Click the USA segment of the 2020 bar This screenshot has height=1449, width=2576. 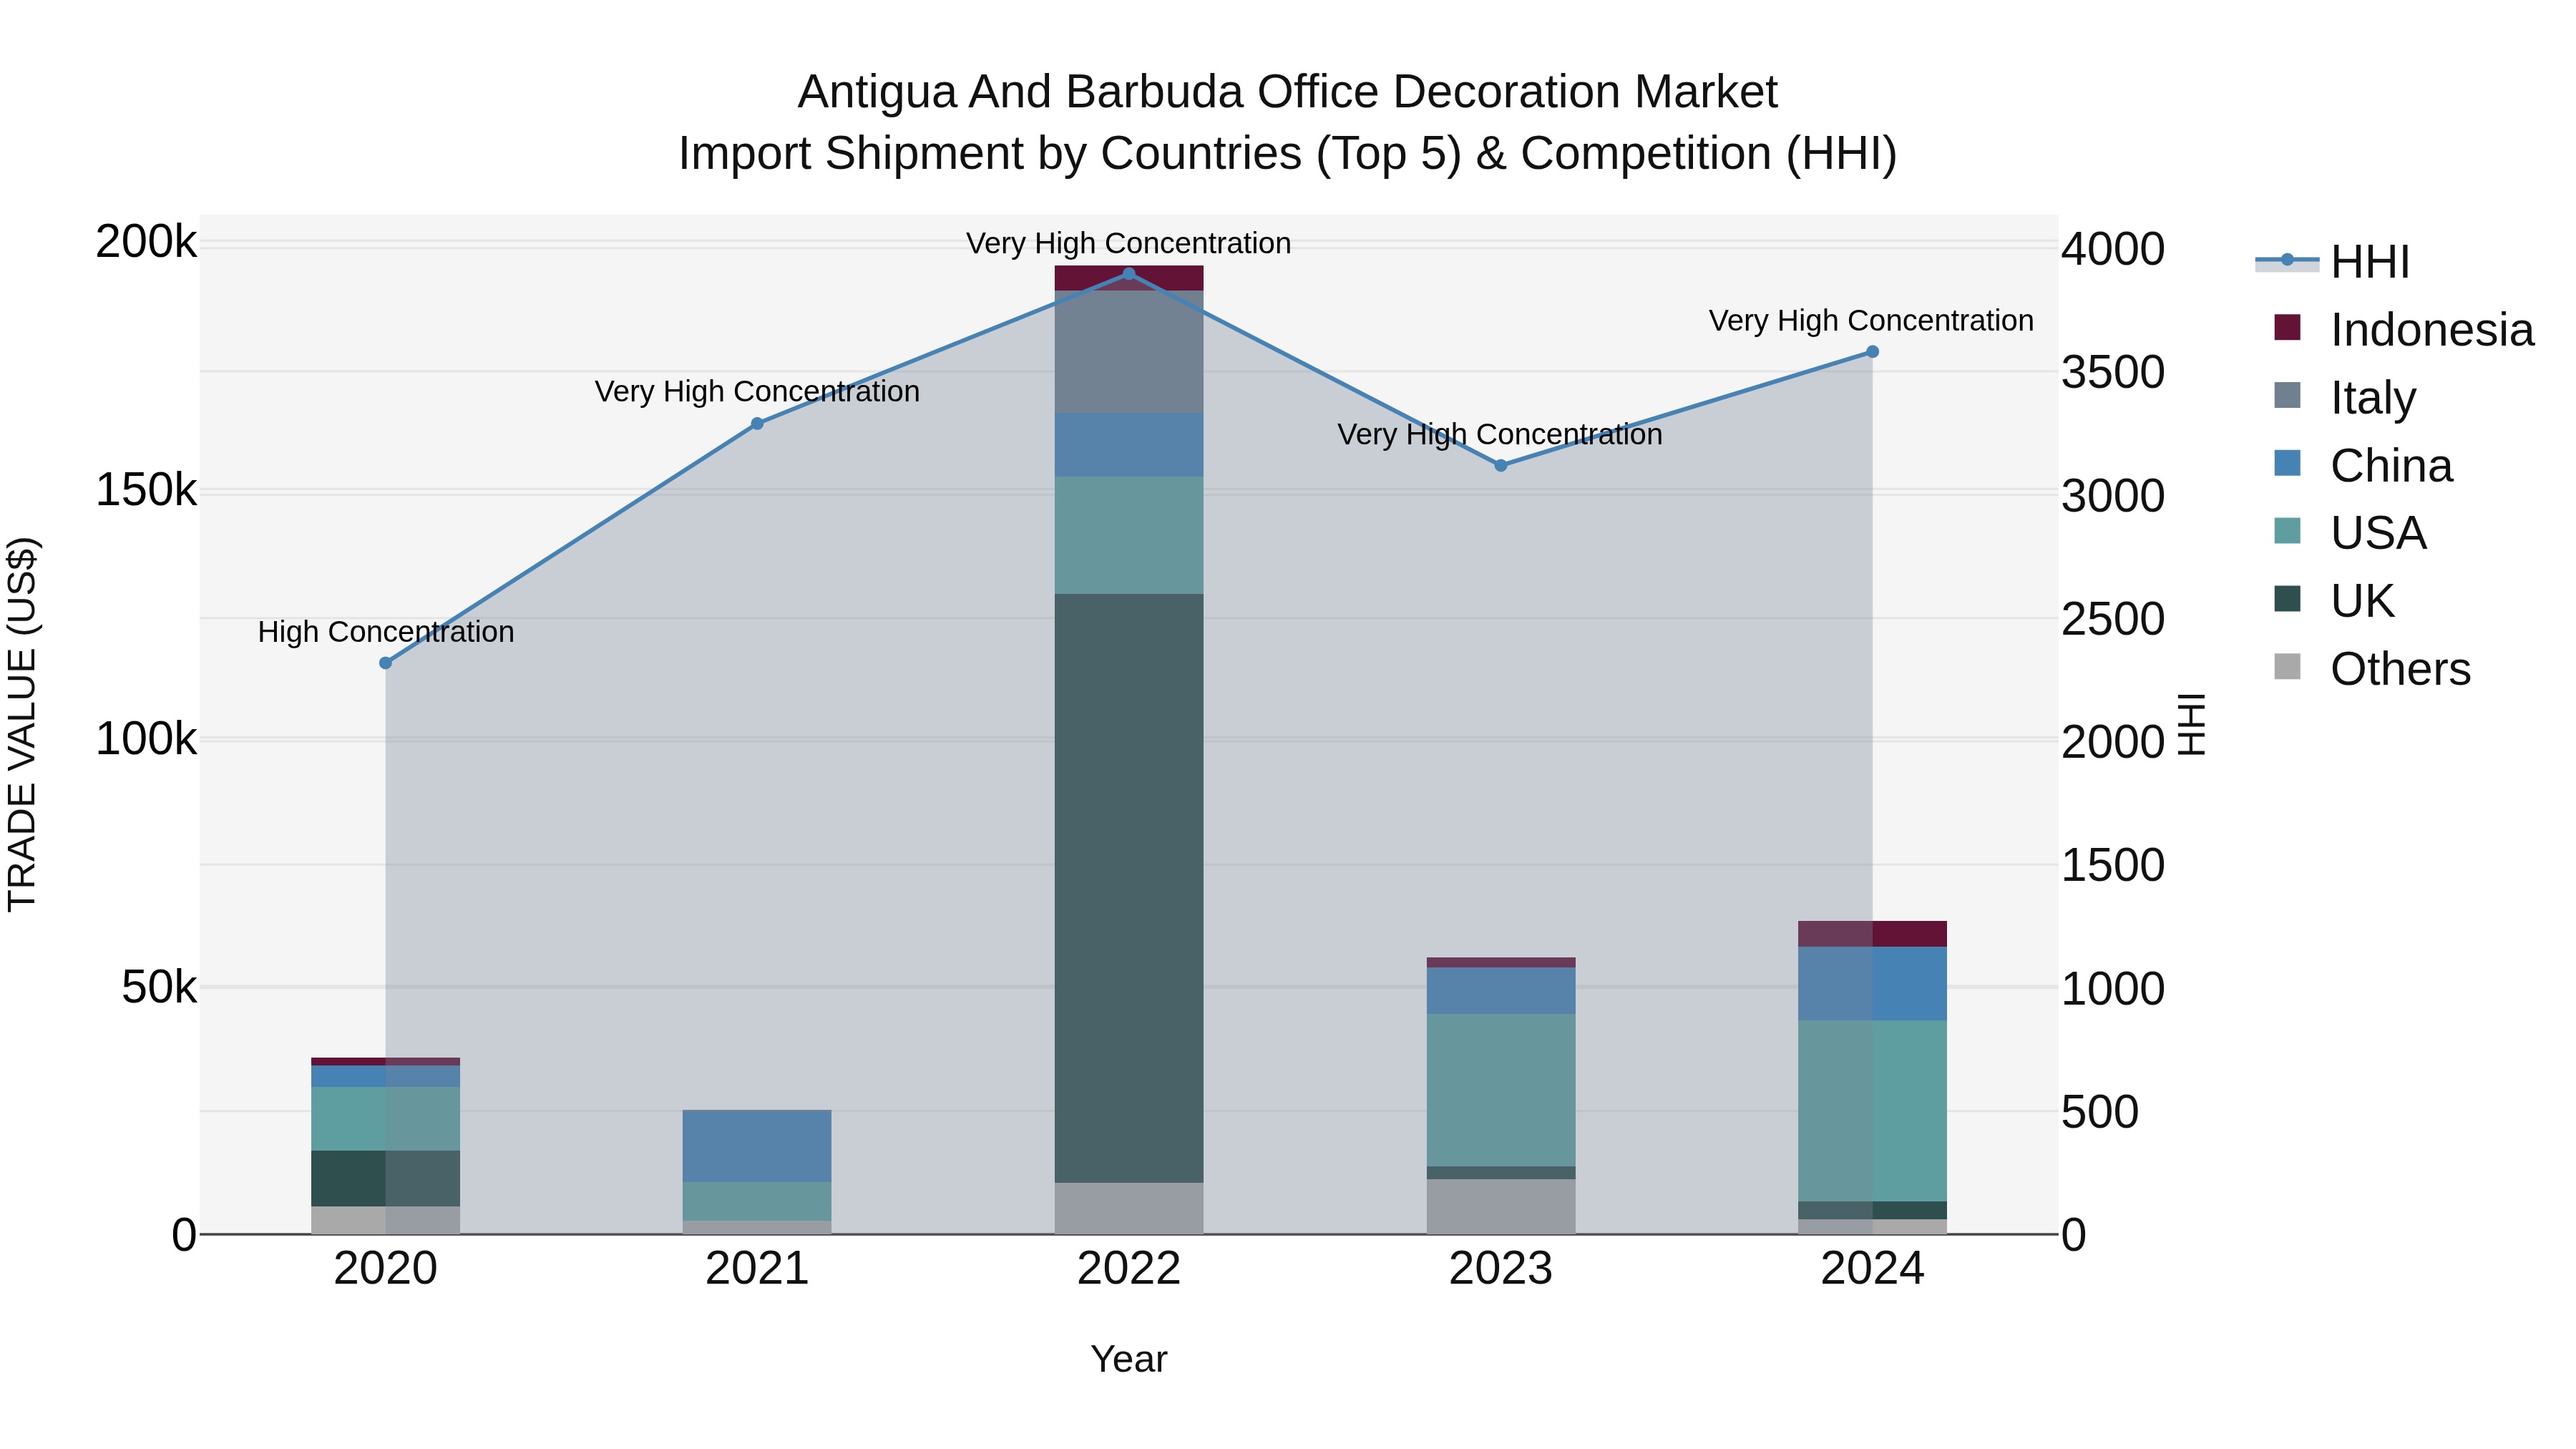click(386, 1119)
